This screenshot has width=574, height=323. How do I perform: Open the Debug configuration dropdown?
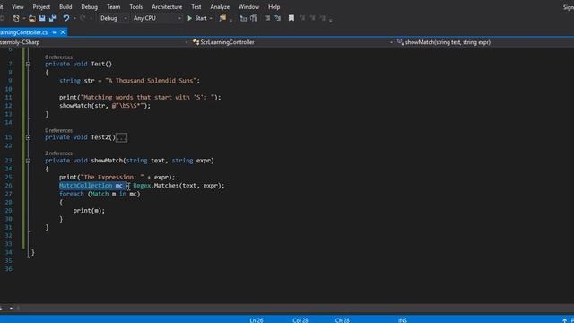(x=114, y=18)
